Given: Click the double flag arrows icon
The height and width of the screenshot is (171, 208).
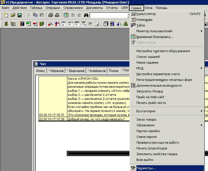Looking at the screenshot, I should (x=90, y=24).
